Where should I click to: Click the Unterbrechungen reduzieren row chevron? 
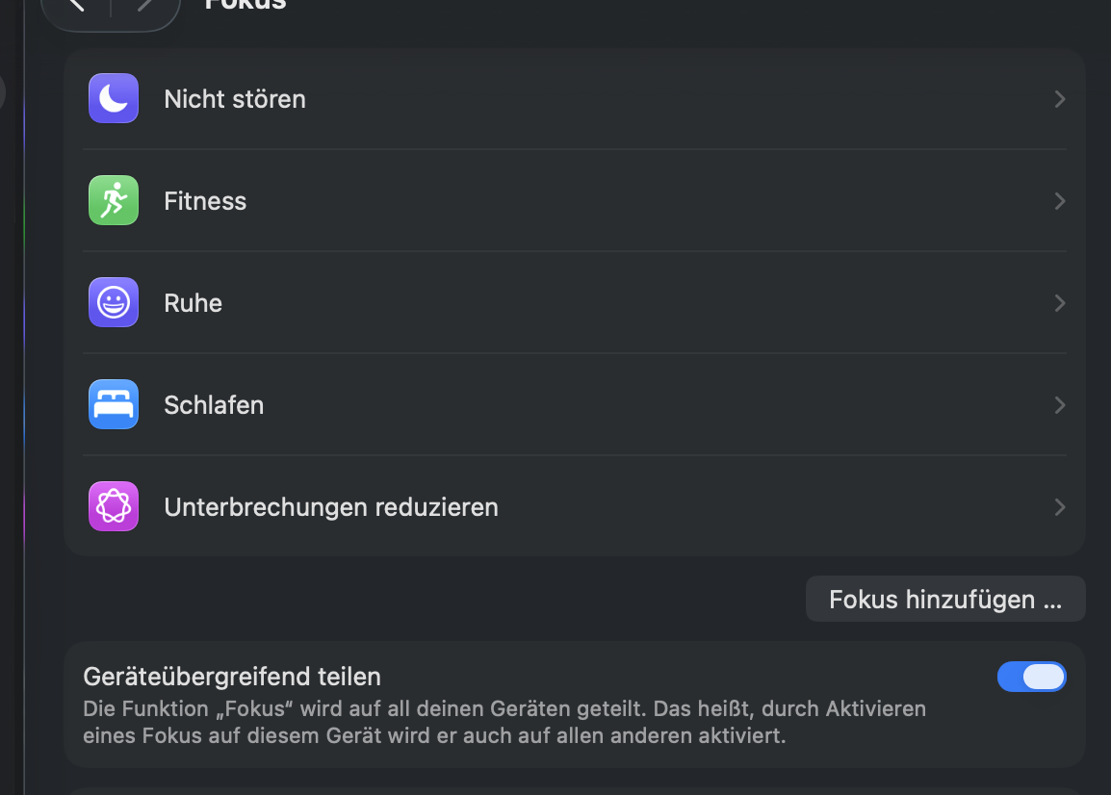point(1059,507)
